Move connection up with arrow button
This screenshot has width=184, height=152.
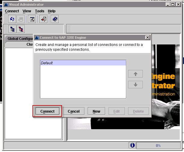(135, 74)
